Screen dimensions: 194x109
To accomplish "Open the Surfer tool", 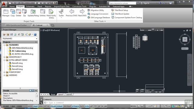I will pos(61,13).
